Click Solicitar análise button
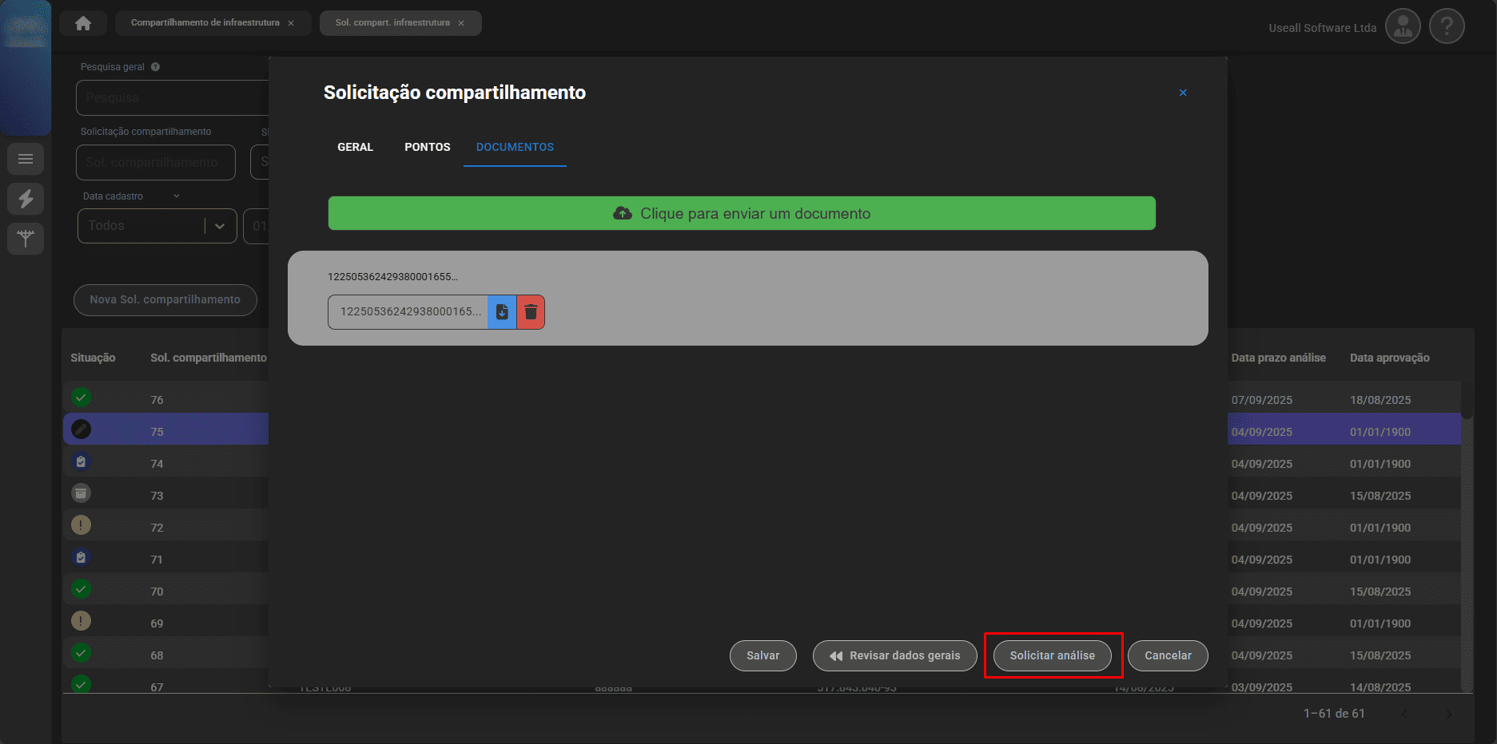 1052,655
